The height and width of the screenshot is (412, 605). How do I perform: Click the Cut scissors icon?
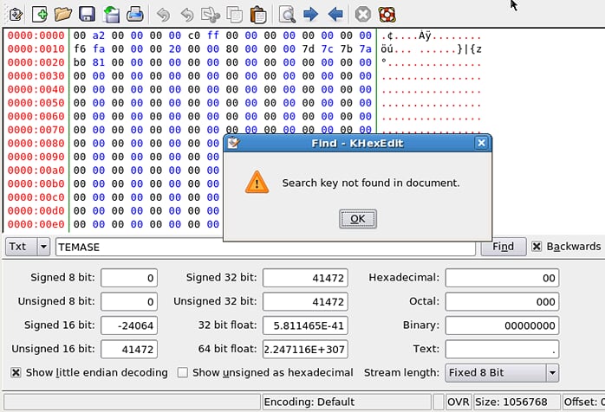coord(211,15)
